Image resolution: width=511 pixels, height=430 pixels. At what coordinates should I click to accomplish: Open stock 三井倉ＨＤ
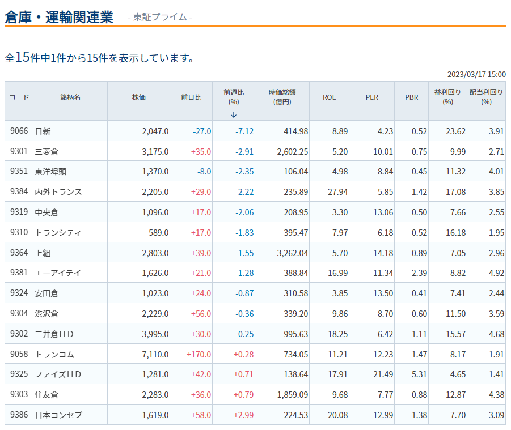[x=54, y=334]
